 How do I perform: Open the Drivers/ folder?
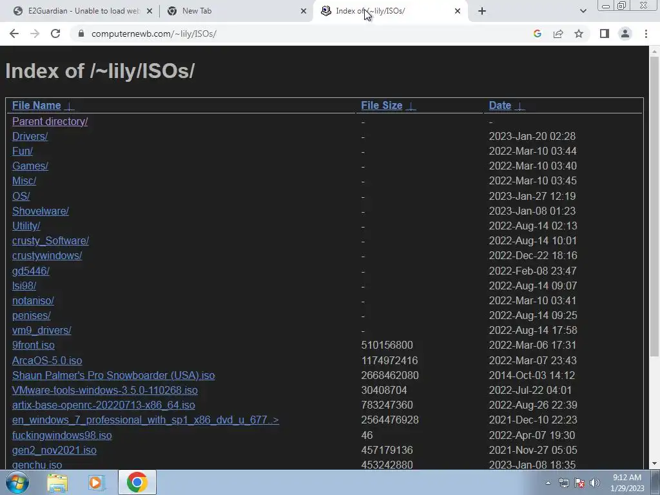[x=30, y=137]
